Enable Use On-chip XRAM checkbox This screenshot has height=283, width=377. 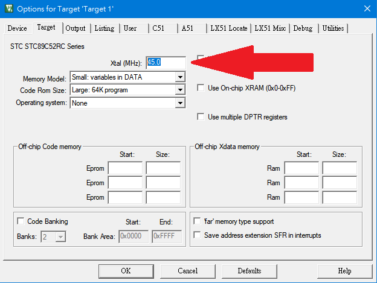coord(201,88)
